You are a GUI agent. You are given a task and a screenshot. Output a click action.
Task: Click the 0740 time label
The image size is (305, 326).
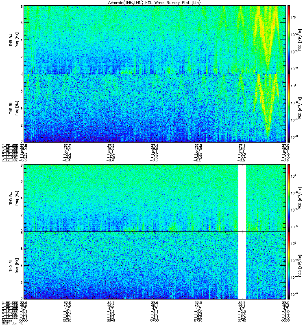[242, 320]
